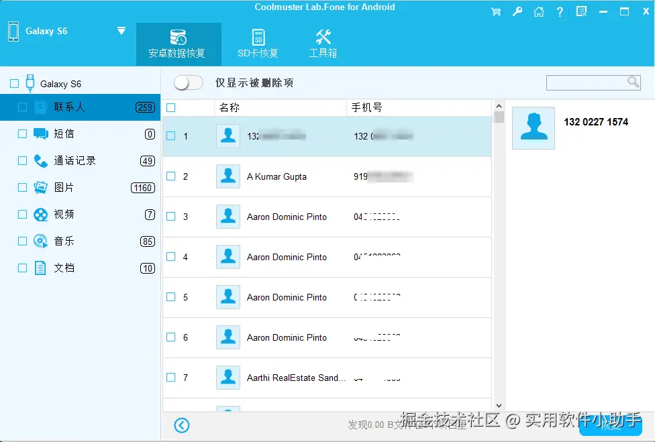Image resolution: width=655 pixels, height=442 pixels.
Task: Switch to SD卡恢复 tab
Action: click(258, 44)
